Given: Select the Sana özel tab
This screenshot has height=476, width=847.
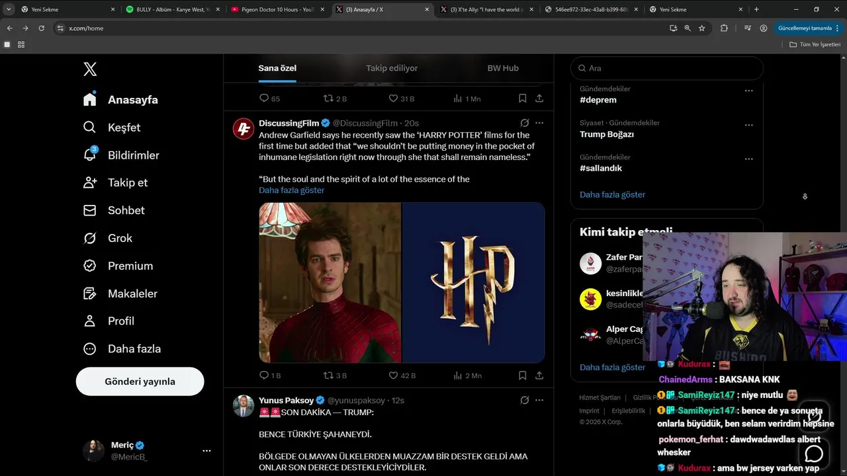Looking at the screenshot, I should coord(277,68).
